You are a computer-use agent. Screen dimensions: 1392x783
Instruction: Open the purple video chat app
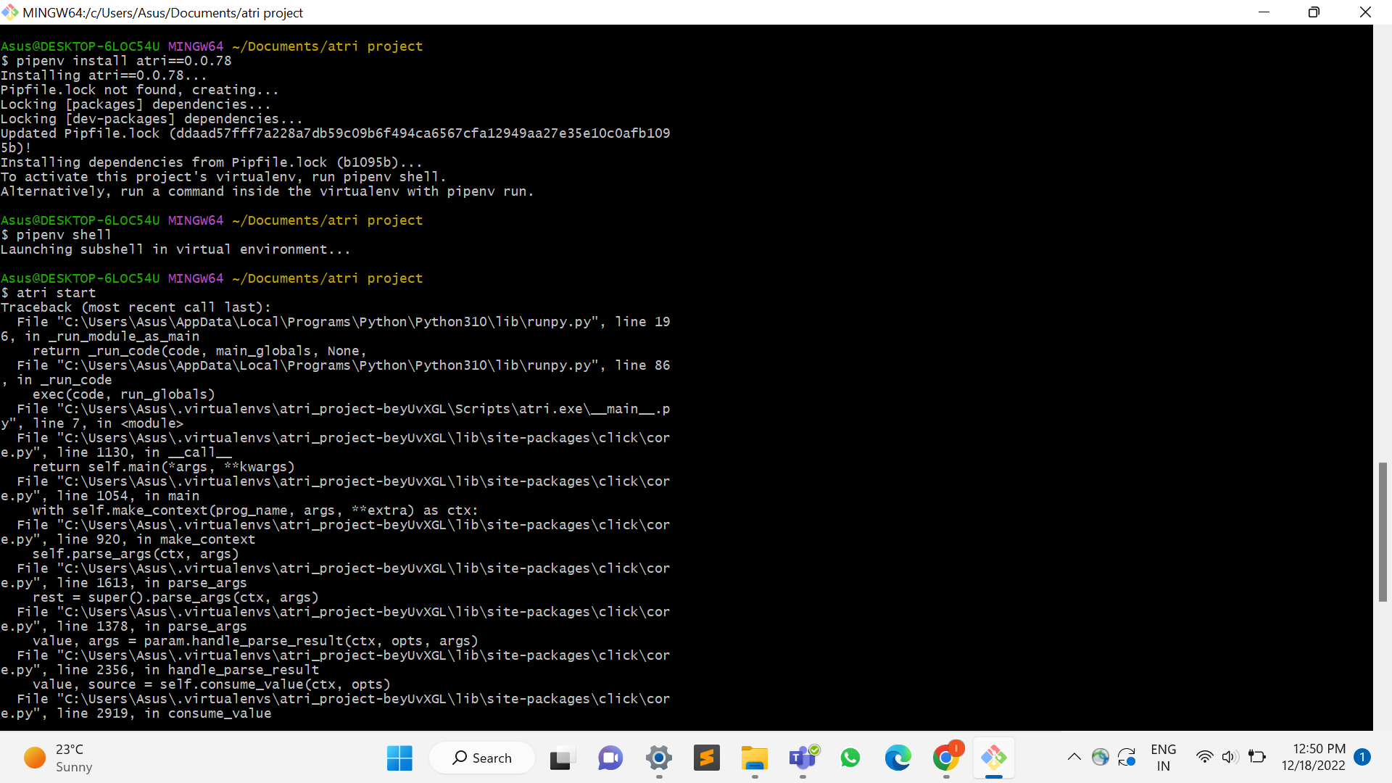coord(610,758)
